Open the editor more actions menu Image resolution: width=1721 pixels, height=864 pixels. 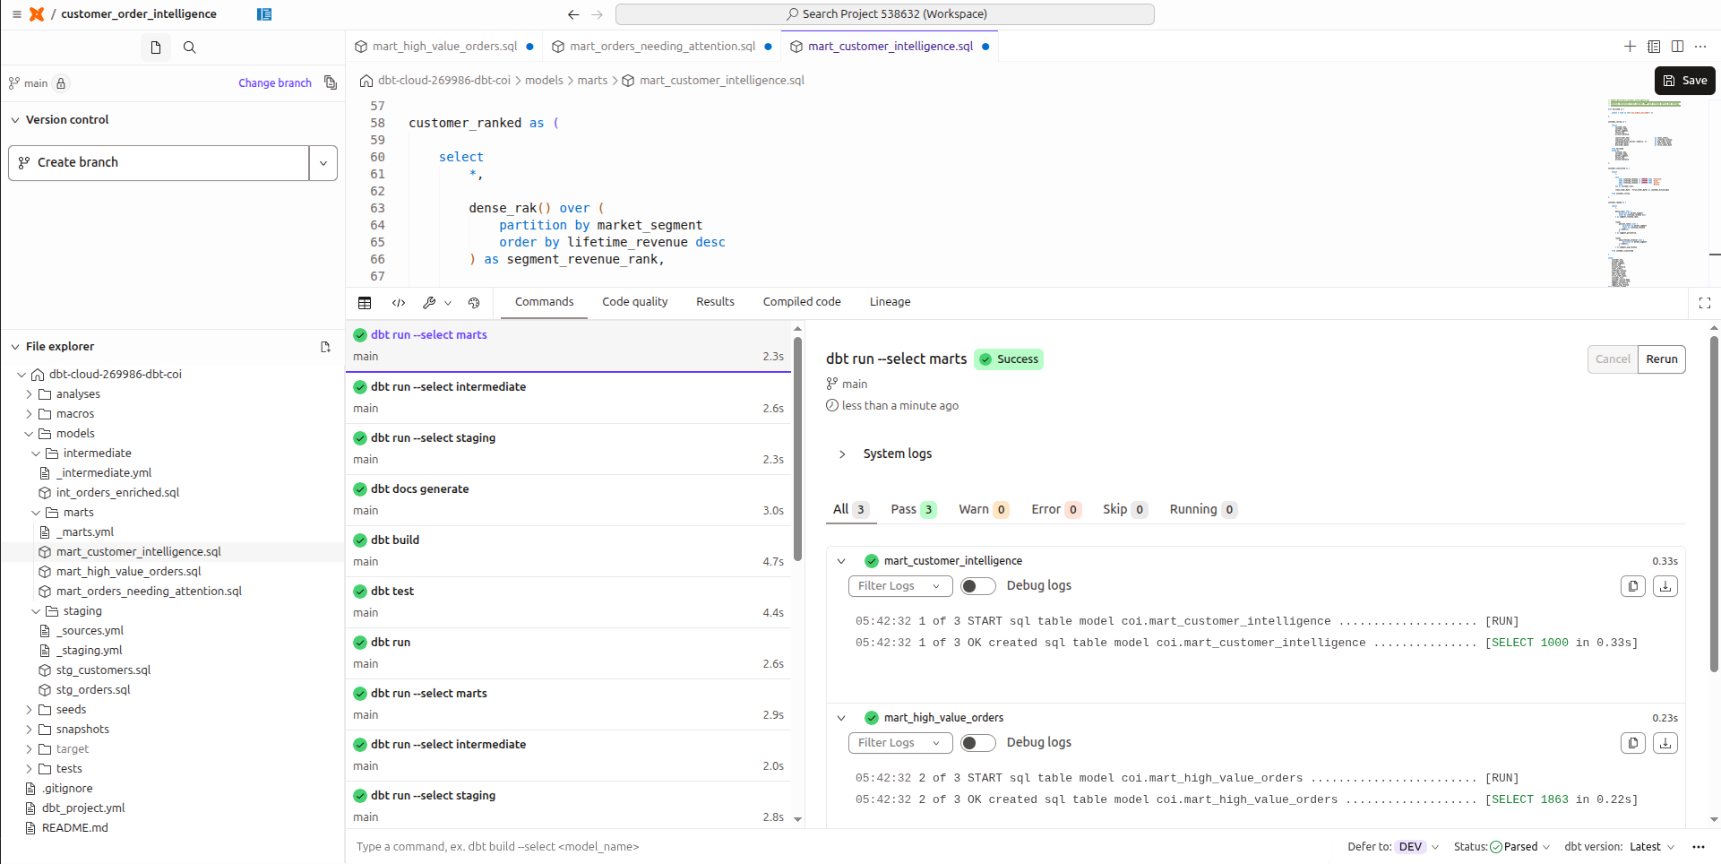point(1700,47)
